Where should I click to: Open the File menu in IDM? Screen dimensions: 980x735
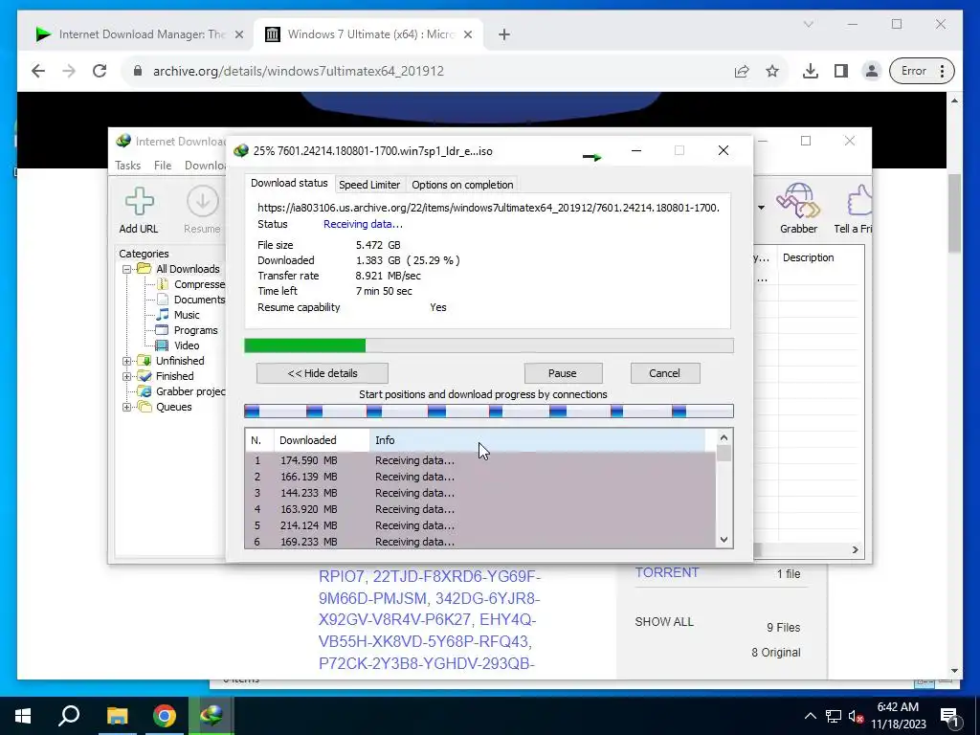[163, 165]
